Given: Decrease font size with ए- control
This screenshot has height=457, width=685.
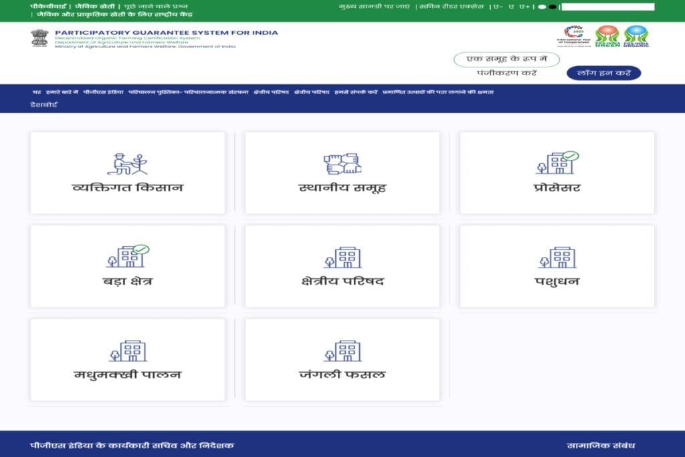Looking at the screenshot, I should click(498, 7).
